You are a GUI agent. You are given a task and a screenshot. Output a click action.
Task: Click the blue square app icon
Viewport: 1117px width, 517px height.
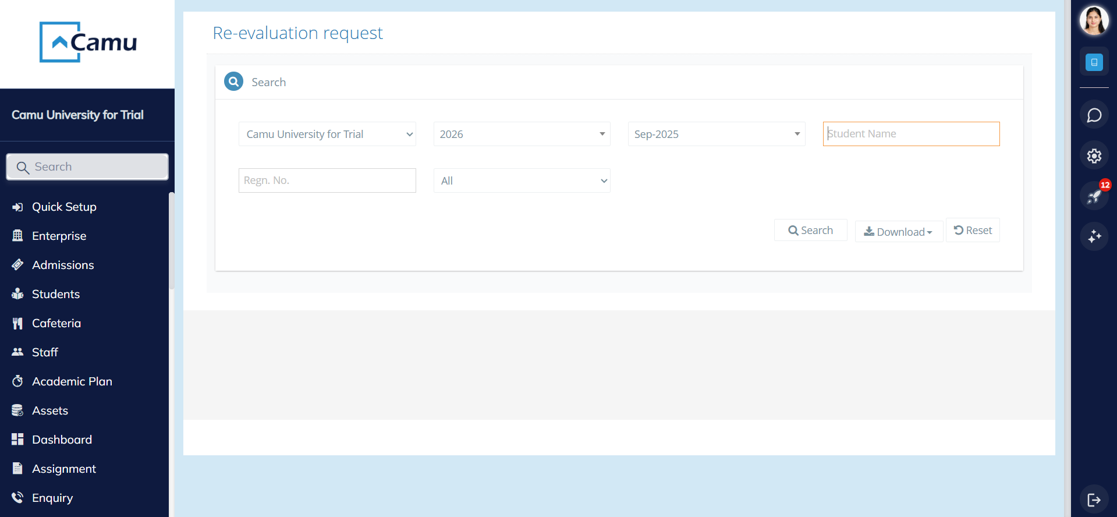coord(1094,62)
